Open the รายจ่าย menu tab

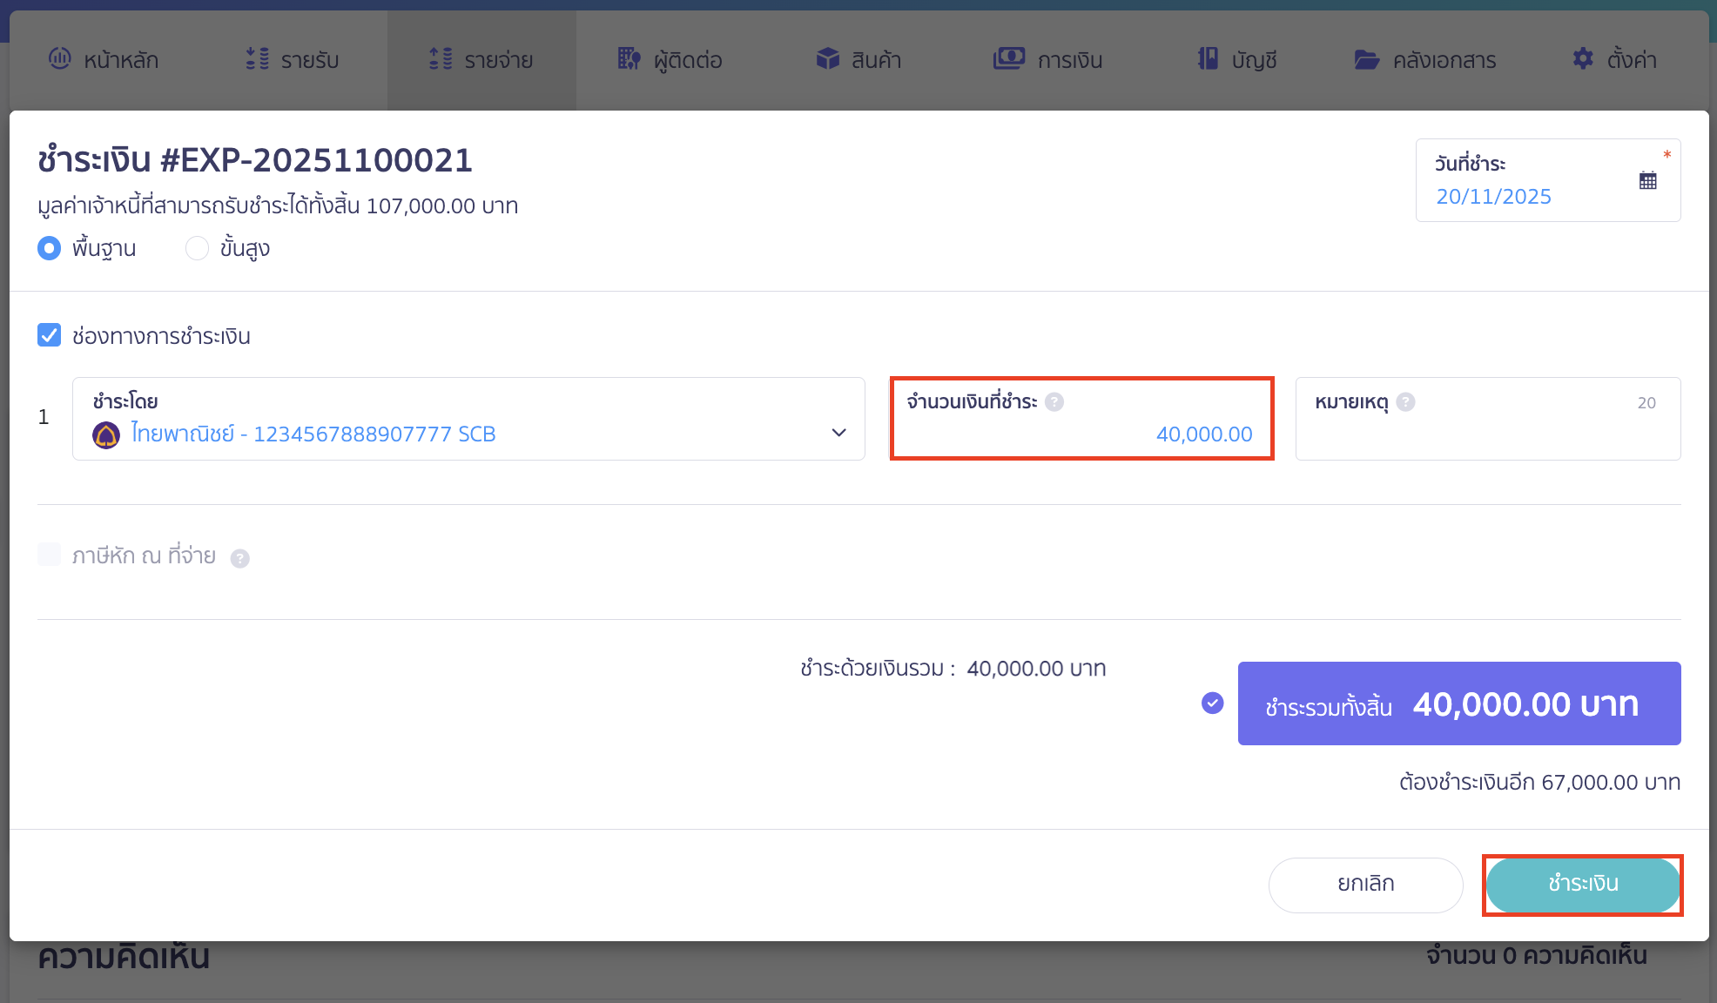click(x=481, y=59)
